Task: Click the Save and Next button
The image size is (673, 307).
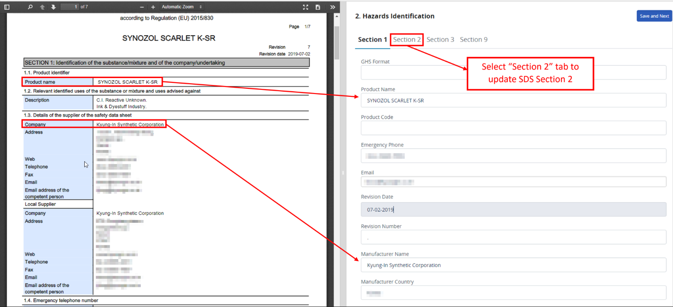Action: [654, 16]
